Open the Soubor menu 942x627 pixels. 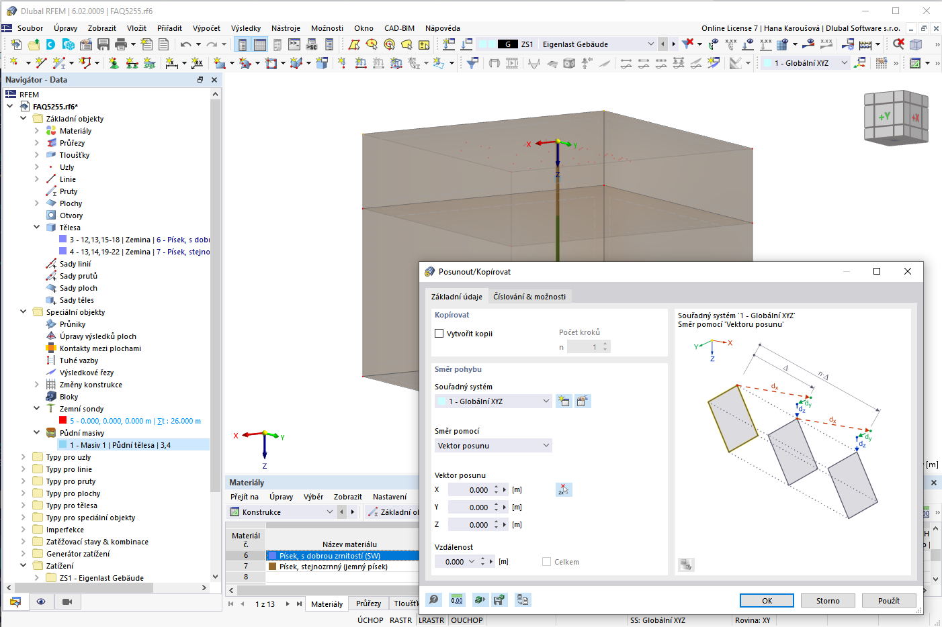(30, 28)
